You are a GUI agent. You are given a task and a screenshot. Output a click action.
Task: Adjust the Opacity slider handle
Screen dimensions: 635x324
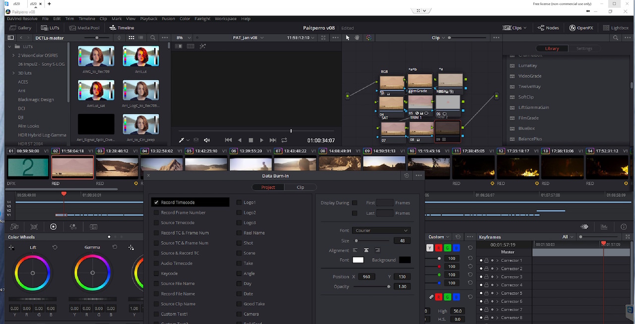(x=388, y=286)
